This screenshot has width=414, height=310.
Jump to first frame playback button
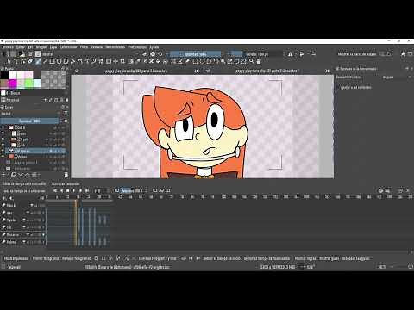(55, 190)
